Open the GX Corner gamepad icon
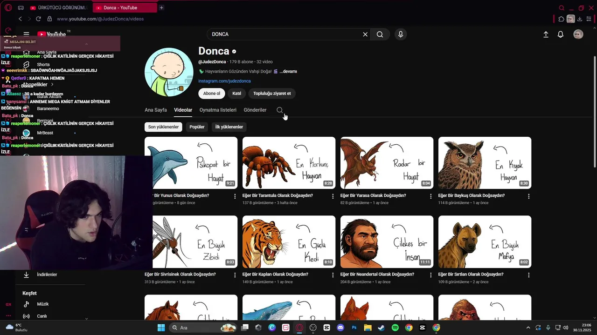Image resolution: width=597 pixels, height=335 pixels. 21,8
